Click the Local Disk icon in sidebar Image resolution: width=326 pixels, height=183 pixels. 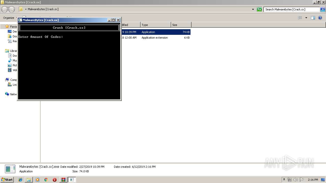pyautogui.click(x=10, y=85)
